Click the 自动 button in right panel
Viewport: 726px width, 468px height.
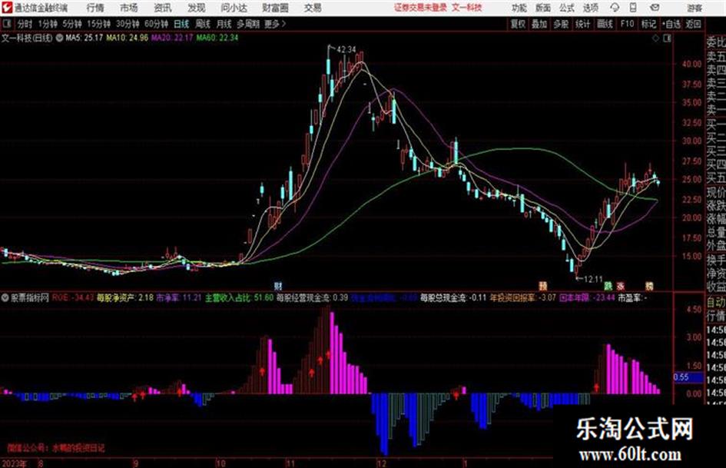716,303
